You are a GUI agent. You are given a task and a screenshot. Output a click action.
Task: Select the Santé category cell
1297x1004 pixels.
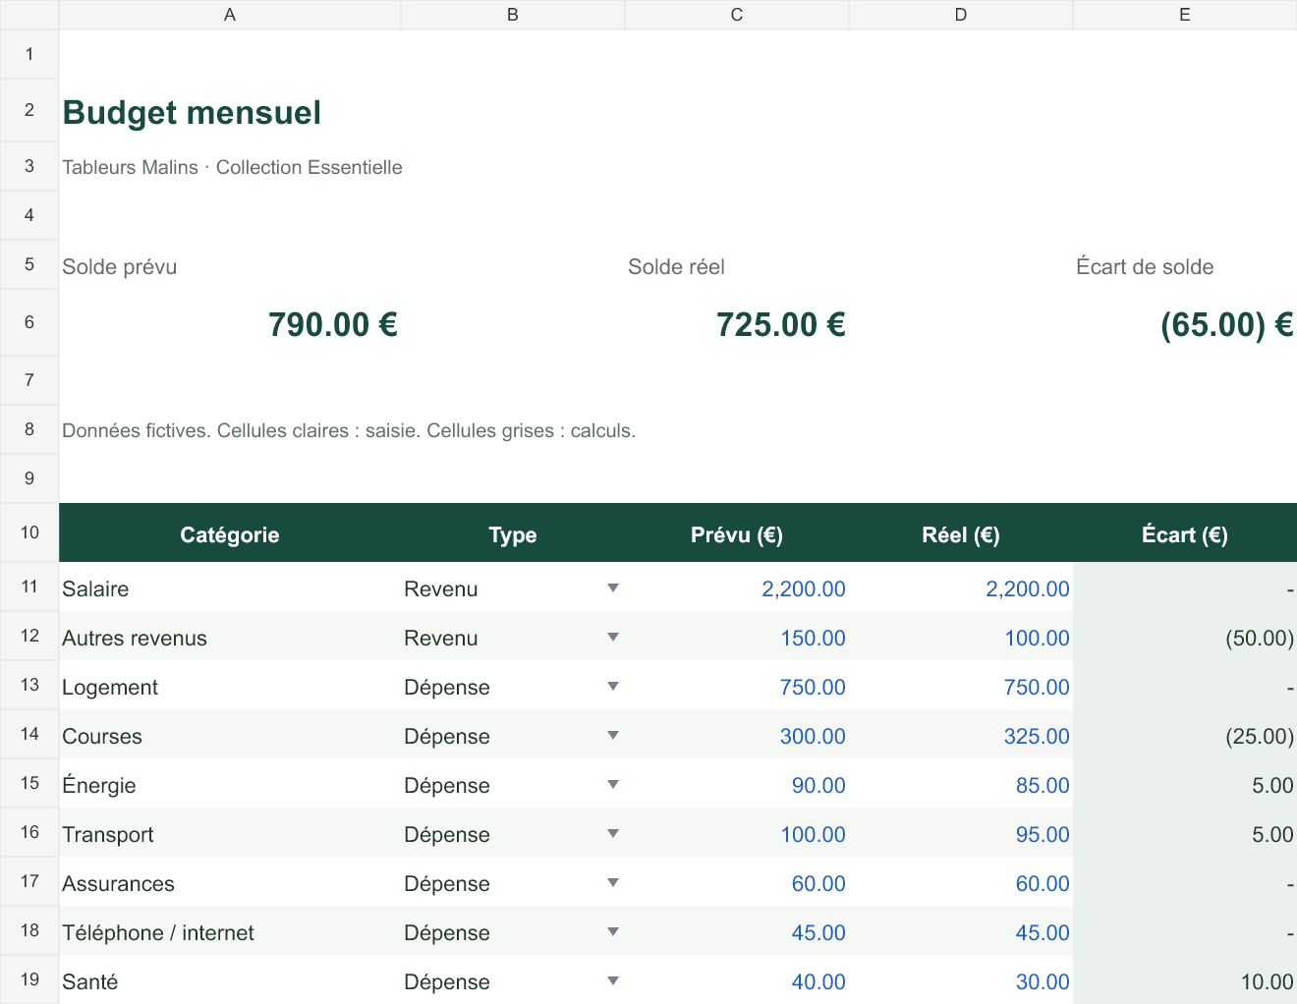click(x=230, y=980)
